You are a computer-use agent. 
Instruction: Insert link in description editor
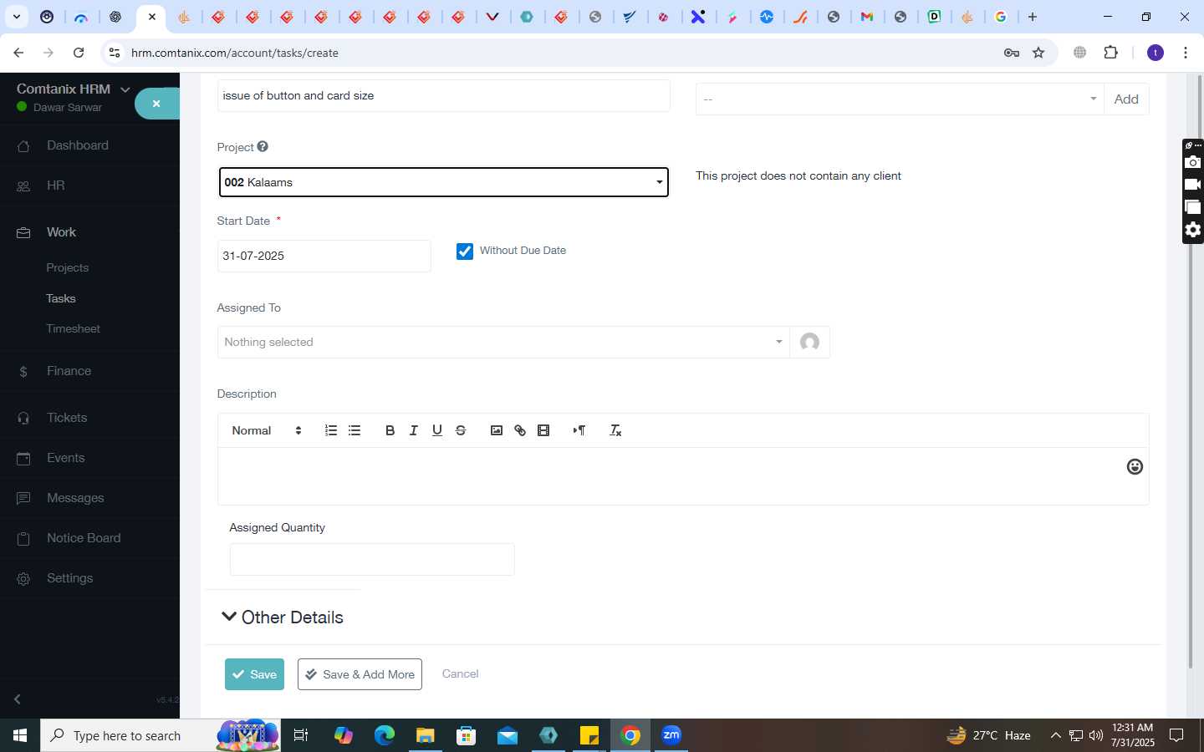520,430
